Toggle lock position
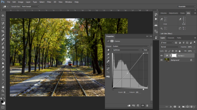This screenshot has height=110, width=197. point(173,51)
